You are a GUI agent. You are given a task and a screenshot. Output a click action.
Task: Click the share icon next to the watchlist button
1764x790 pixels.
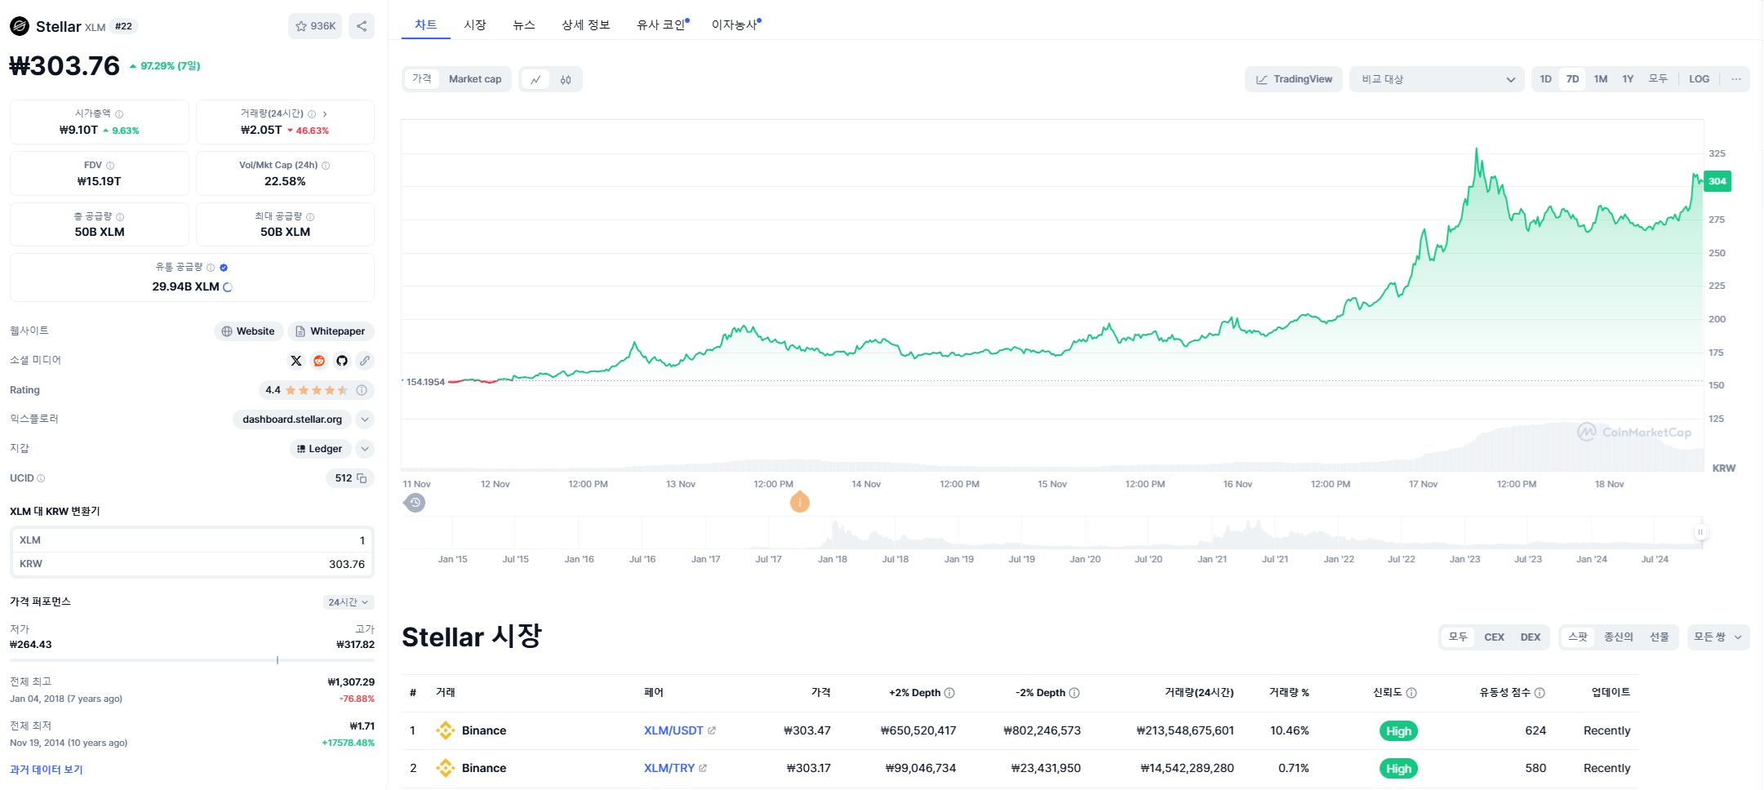point(362,26)
